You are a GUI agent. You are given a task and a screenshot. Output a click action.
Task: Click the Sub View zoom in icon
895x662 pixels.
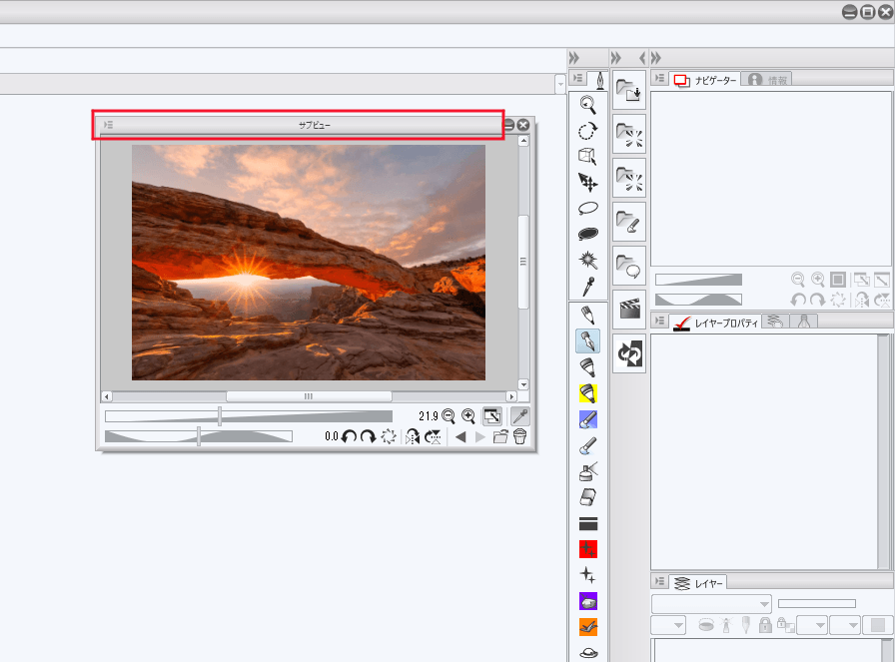467,415
